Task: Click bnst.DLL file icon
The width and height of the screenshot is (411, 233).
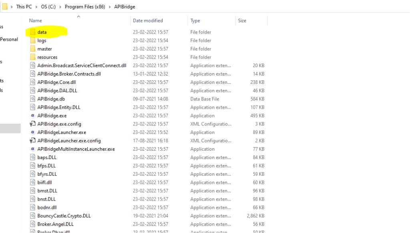Action: (32, 199)
